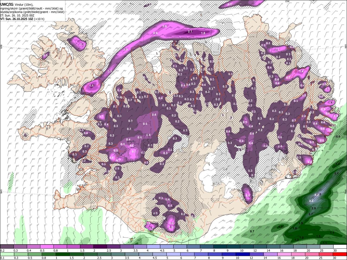
Task: Pick the pink legend swatch between 0.5 and 0.8
Action: (x=47, y=247)
